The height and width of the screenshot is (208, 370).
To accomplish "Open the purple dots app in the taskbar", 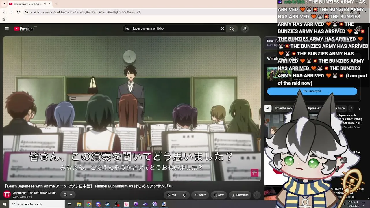I will 145,204.
